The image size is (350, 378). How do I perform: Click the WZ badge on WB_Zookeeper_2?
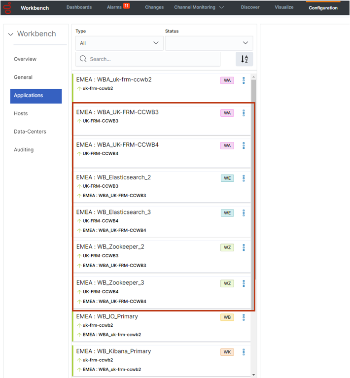tap(227, 247)
